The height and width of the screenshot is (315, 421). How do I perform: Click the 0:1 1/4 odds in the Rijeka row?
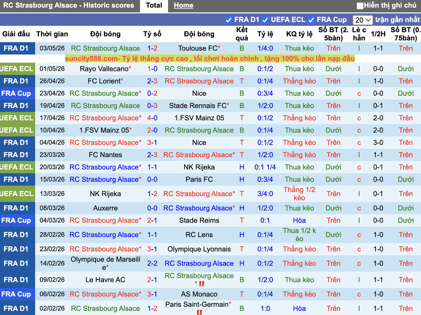(x=265, y=167)
